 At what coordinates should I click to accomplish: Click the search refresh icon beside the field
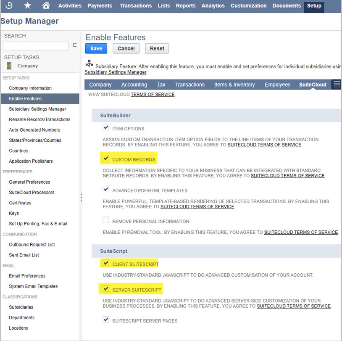pos(75,45)
